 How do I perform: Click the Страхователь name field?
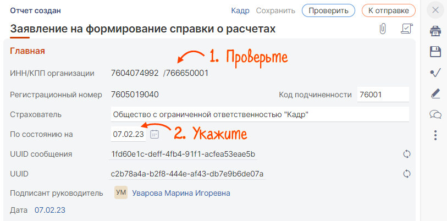pos(260,114)
